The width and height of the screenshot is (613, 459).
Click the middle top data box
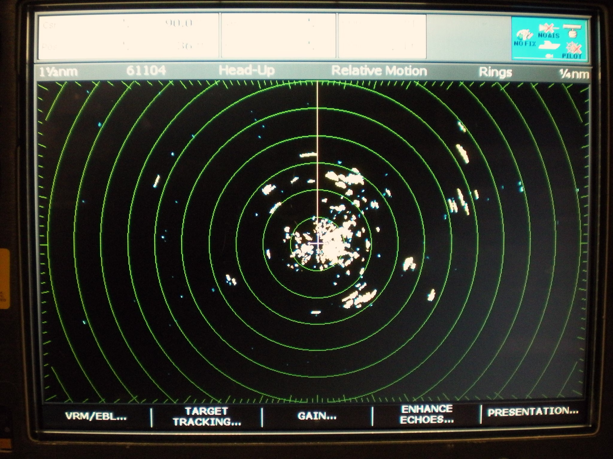tap(278, 36)
